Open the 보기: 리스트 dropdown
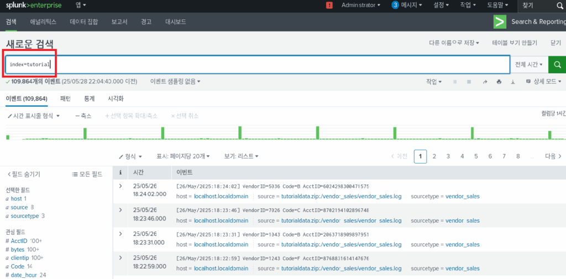This screenshot has width=566, height=279. 241,156
